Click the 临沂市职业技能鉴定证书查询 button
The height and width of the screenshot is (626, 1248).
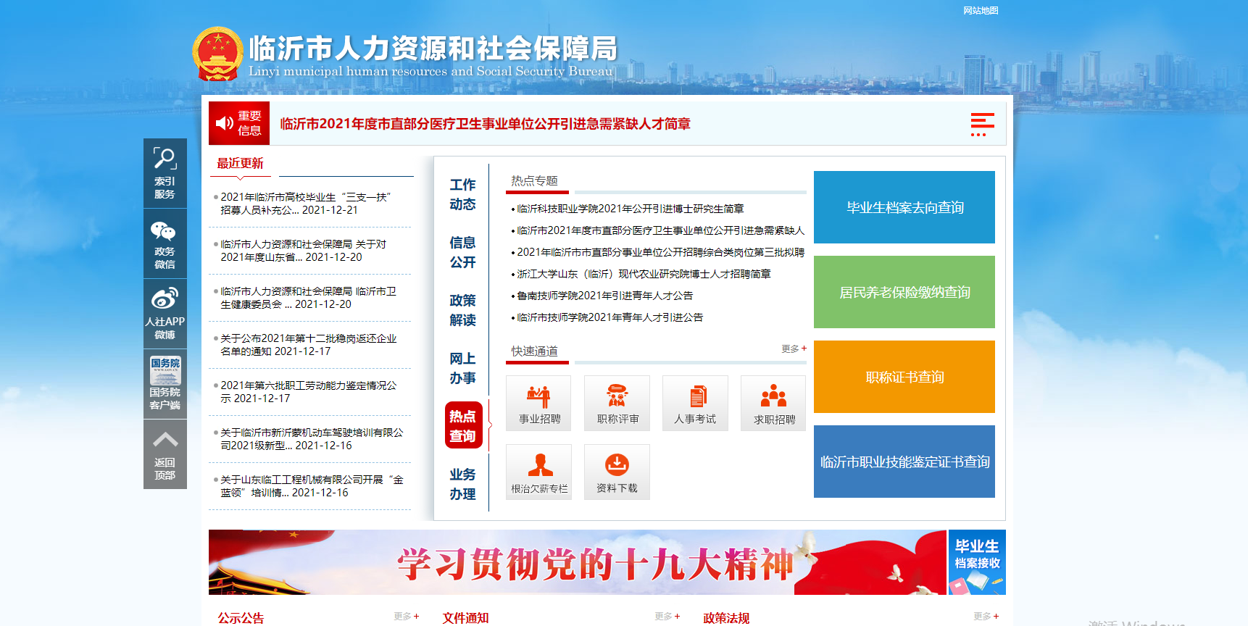[x=904, y=462]
